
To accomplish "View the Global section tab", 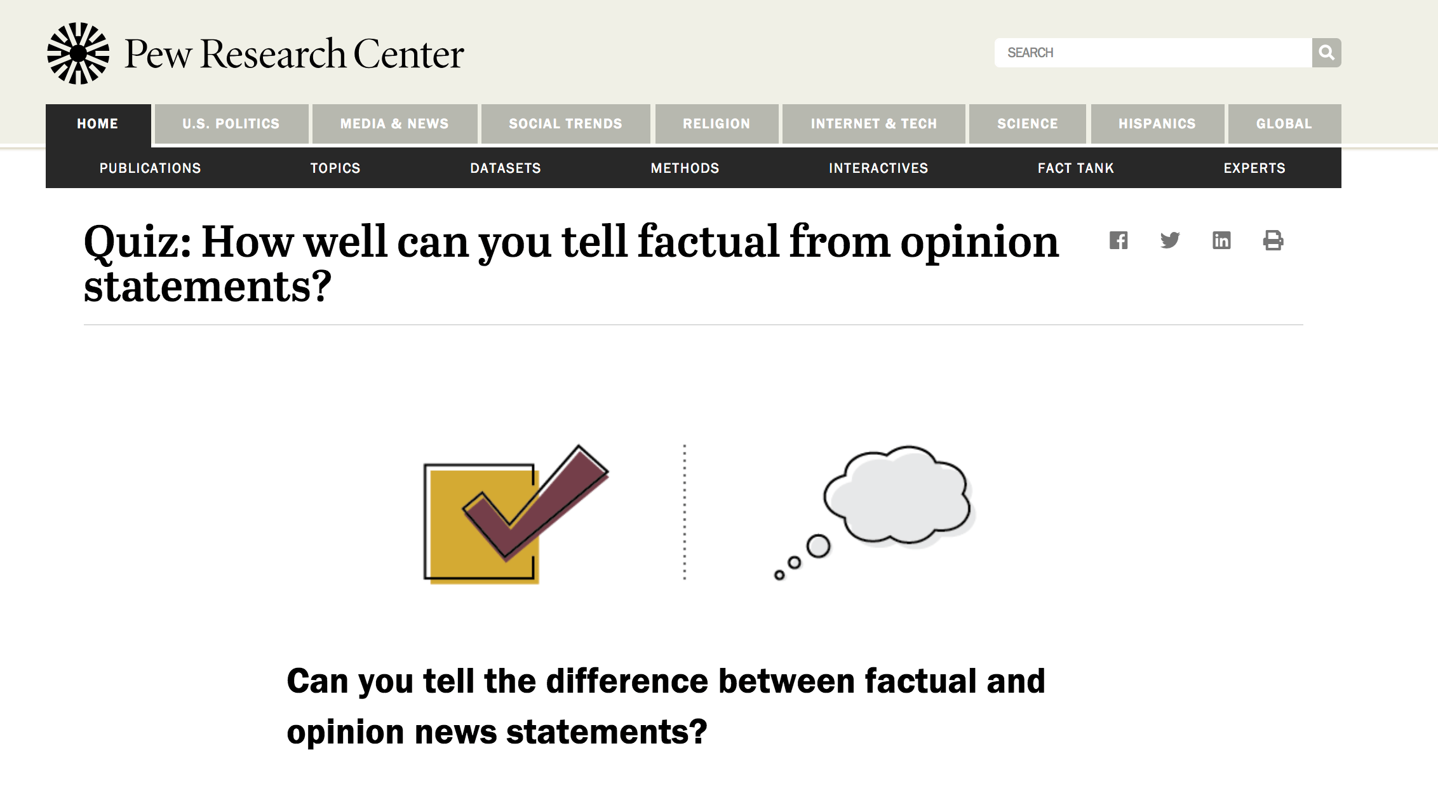I will pos(1284,124).
